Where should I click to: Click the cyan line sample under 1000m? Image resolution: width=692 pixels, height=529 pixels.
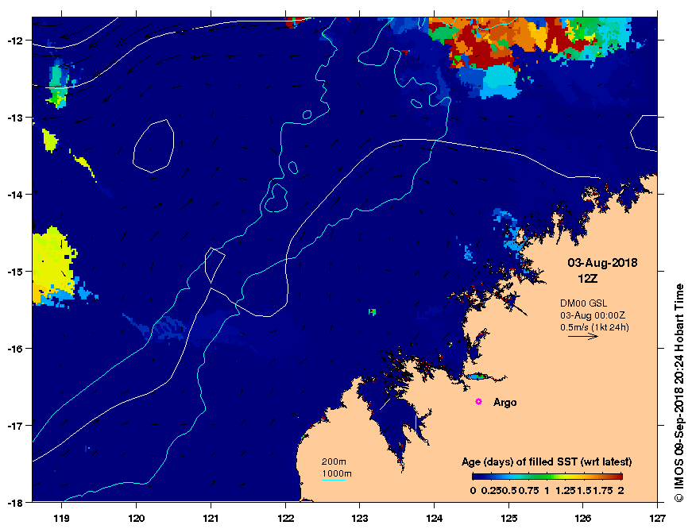click(334, 480)
